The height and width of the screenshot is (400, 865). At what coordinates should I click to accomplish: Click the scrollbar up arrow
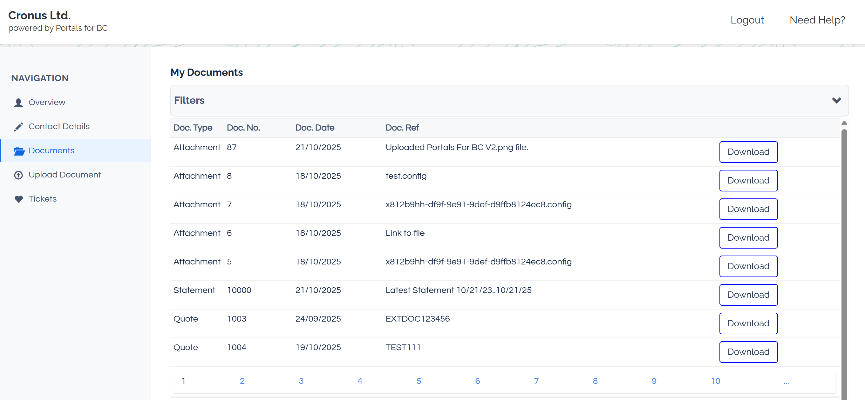844,123
